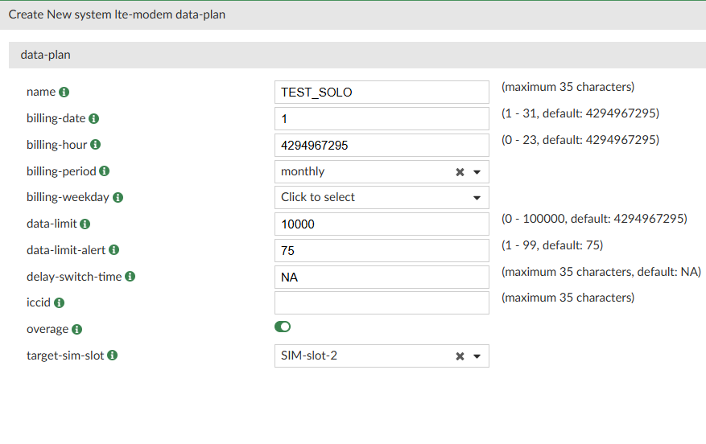The height and width of the screenshot is (444, 706).
Task: Click the overage info icon
Action: click(76, 329)
